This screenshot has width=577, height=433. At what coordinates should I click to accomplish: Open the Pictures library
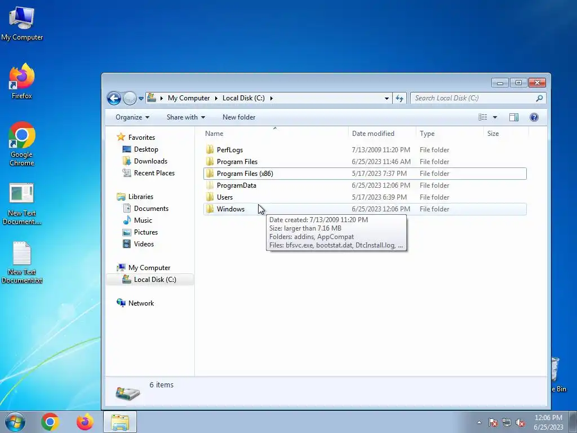(x=146, y=232)
